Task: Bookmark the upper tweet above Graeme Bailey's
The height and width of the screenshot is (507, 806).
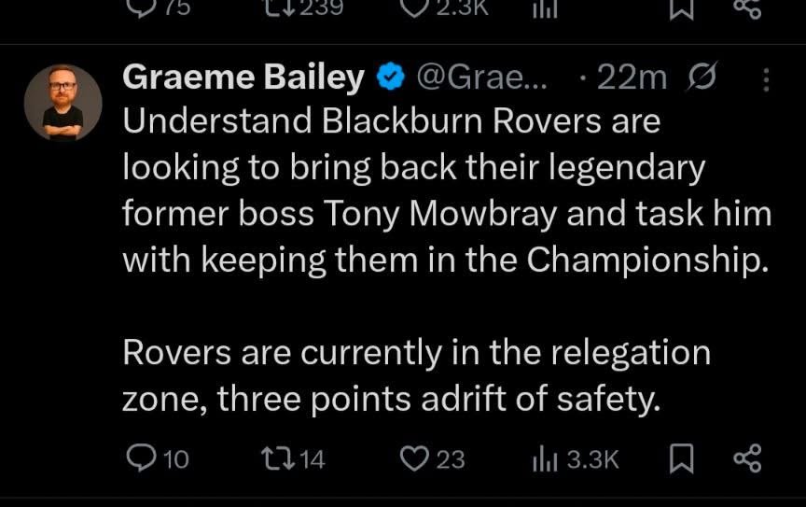Action: coord(682,7)
